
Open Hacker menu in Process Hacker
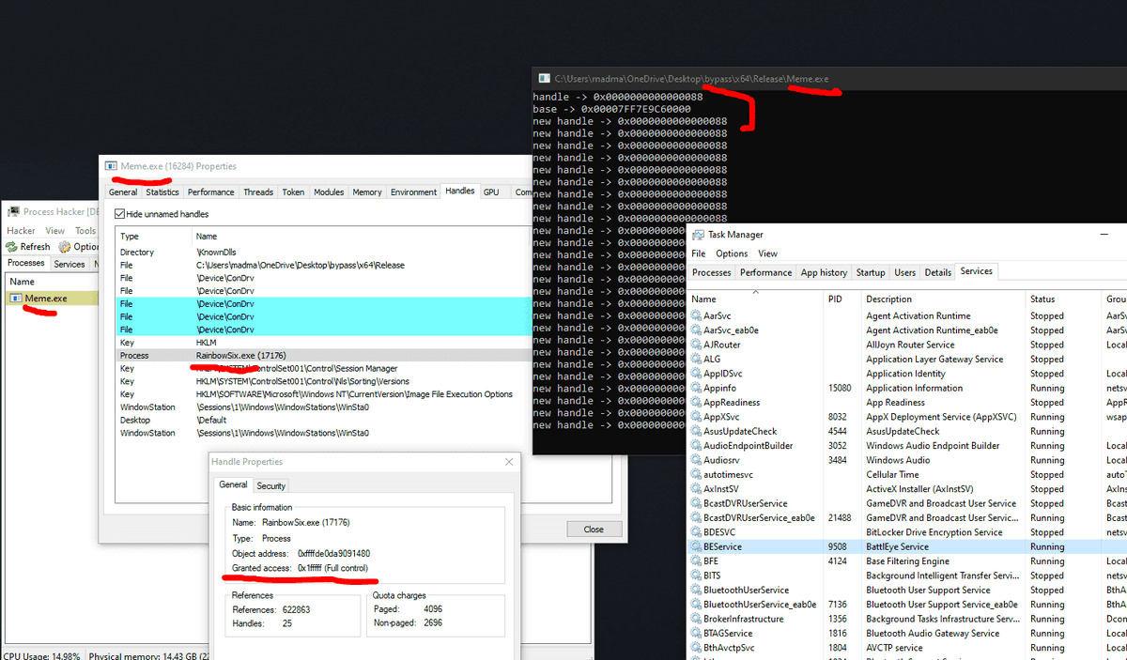22,230
